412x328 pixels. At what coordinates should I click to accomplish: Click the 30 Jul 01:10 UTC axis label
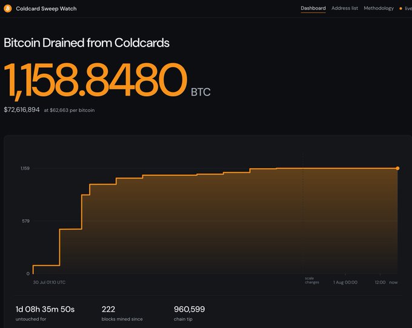pos(49,283)
